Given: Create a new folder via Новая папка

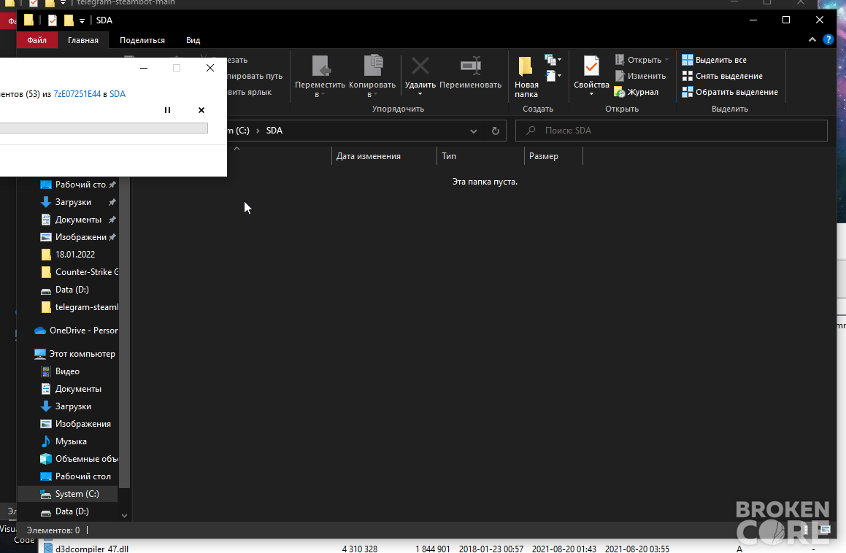Looking at the screenshot, I should (x=526, y=77).
